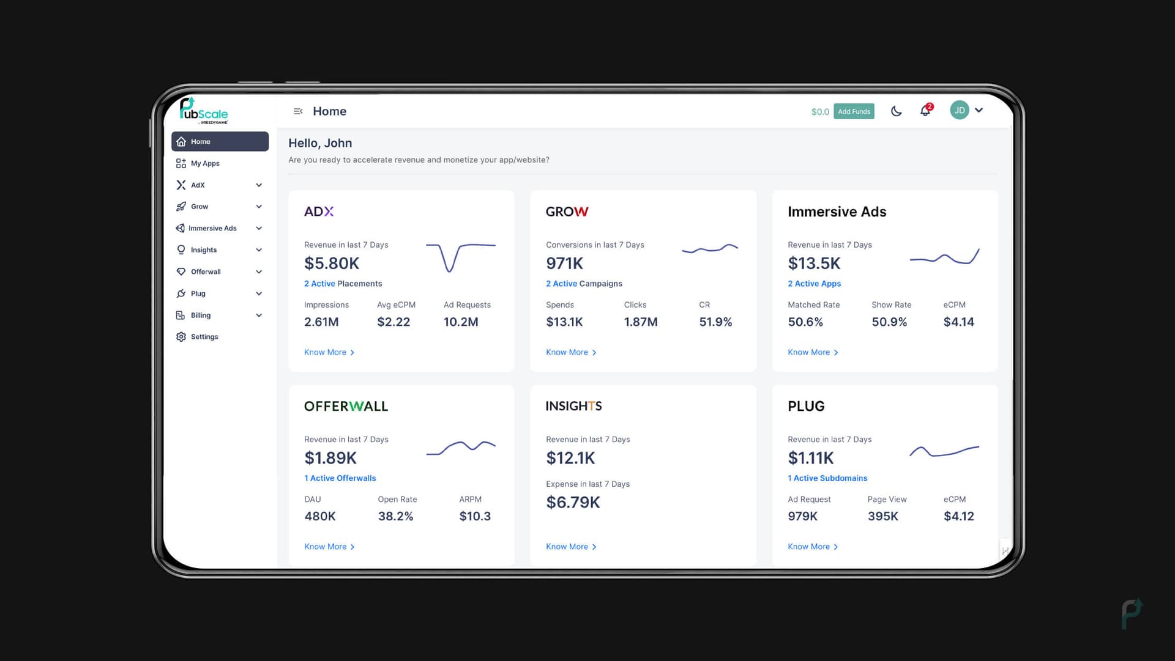Click the Settings gear icon in sidebar
The height and width of the screenshot is (661, 1175).
coord(181,337)
